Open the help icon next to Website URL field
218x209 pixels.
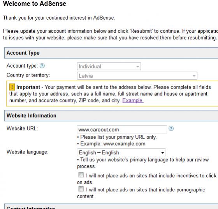click(171, 129)
